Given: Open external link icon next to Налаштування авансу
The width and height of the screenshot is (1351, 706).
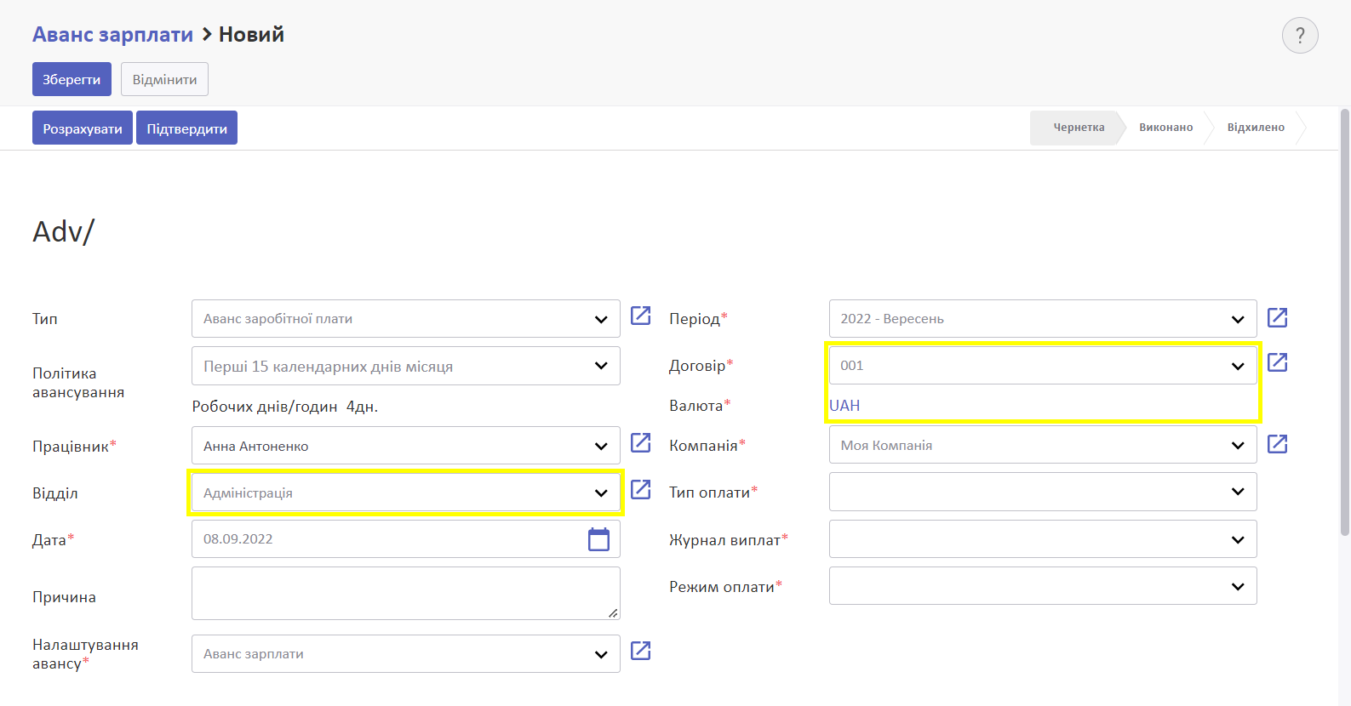Looking at the screenshot, I should pyautogui.click(x=641, y=651).
